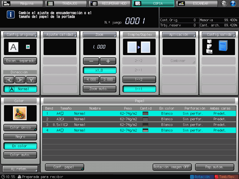Select tray 2 A3 paper row
This screenshot has height=179, width=239.
tap(139, 119)
